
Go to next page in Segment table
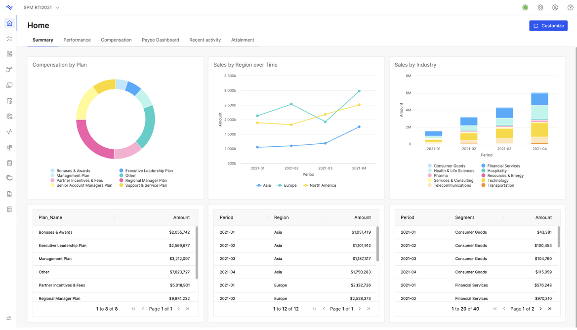pyautogui.click(x=540, y=309)
